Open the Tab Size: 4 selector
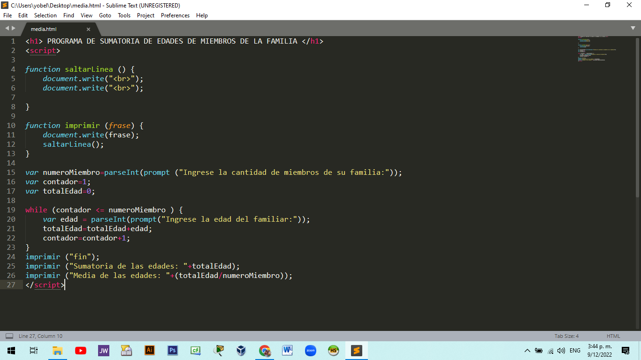Viewport: 641px width, 360px height. point(566,336)
